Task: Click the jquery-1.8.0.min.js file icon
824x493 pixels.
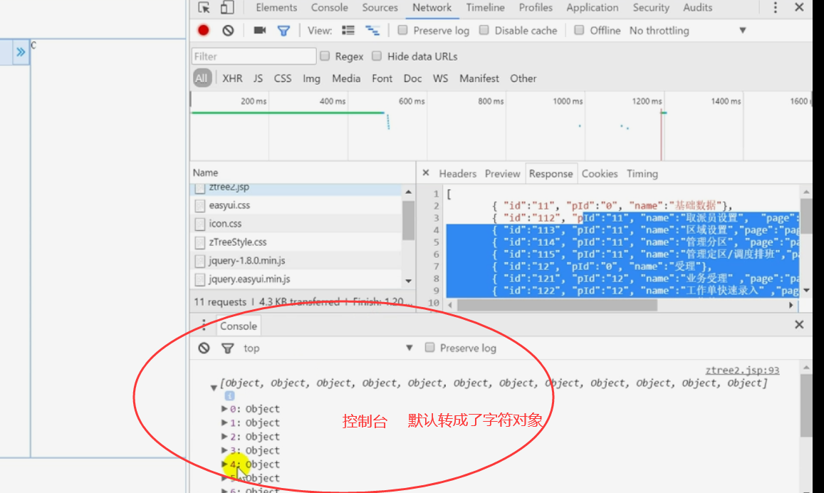Action: pos(199,261)
